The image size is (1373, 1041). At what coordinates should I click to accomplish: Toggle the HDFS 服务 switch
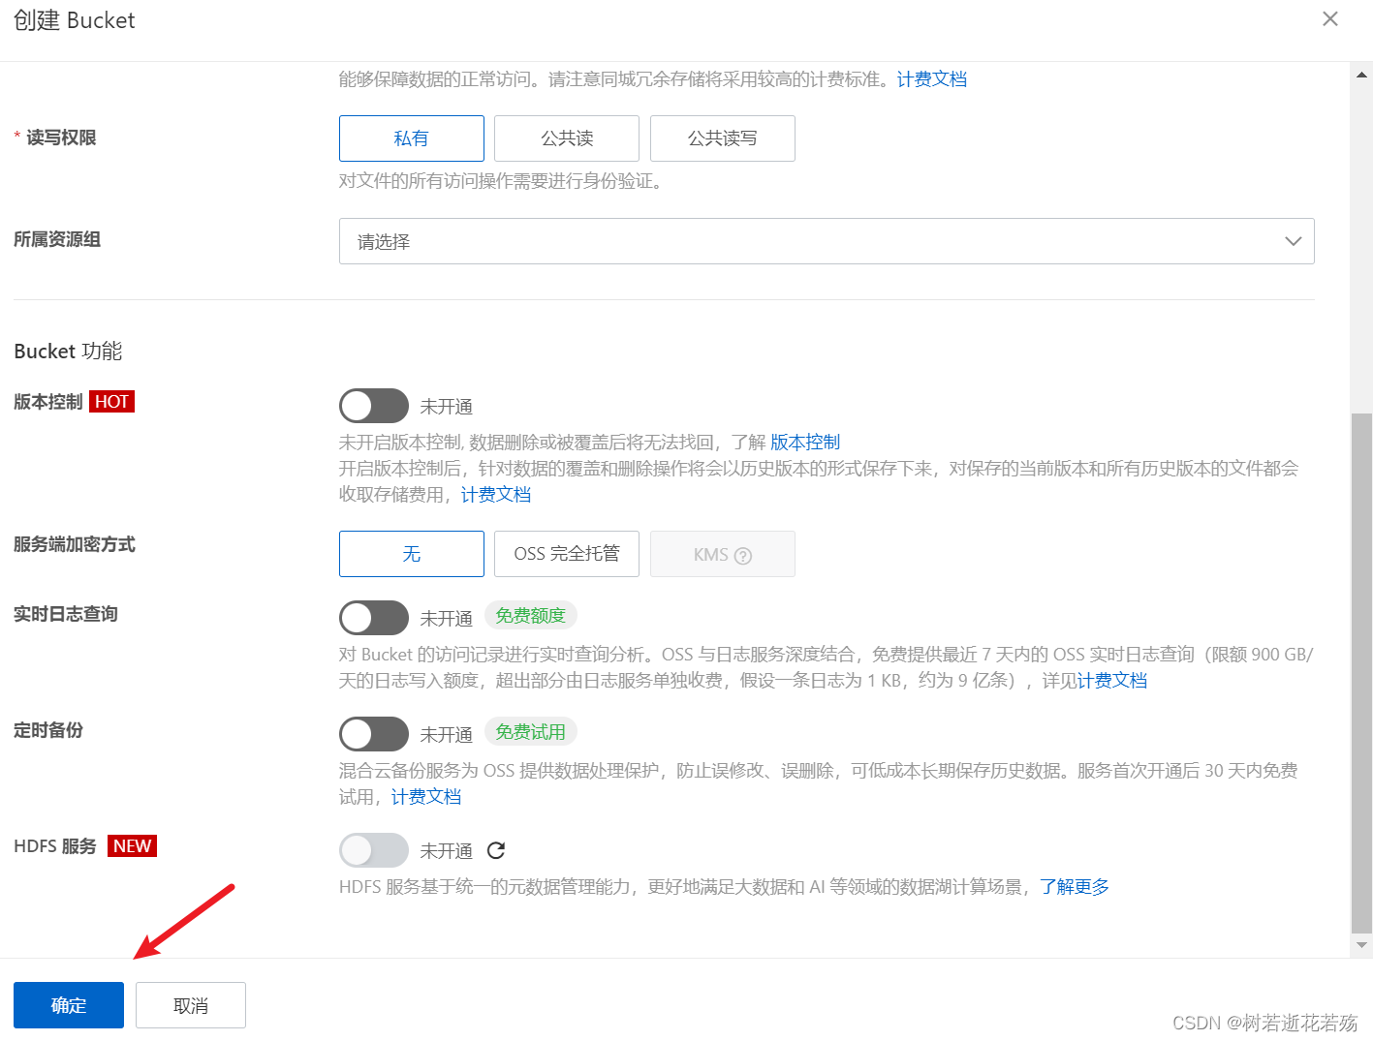(x=374, y=849)
